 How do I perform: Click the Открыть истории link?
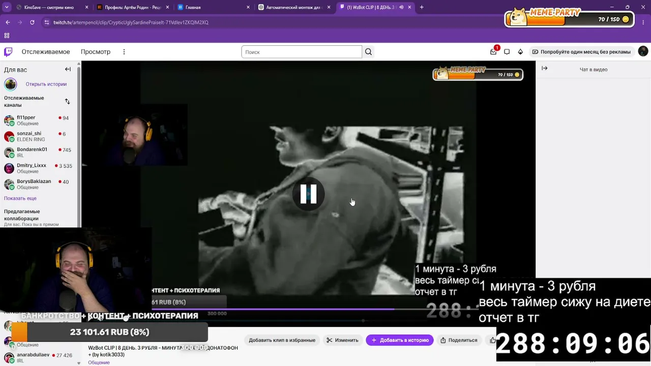[46, 84]
